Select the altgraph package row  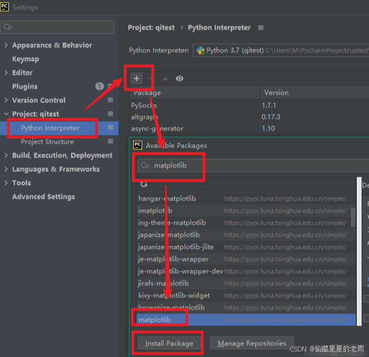(249, 117)
